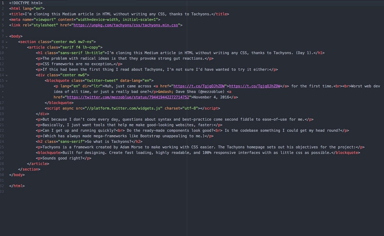
Task: Collapse the body tag fold arrow
Action: coord(6,36)
